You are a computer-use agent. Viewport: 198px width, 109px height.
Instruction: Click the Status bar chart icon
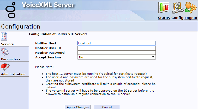pyautogui.click(x=164, y=7)
